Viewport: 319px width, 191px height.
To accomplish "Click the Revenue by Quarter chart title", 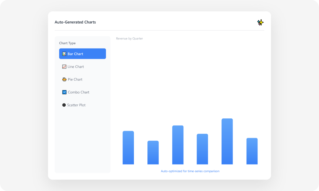I will [x=129, y=38].
